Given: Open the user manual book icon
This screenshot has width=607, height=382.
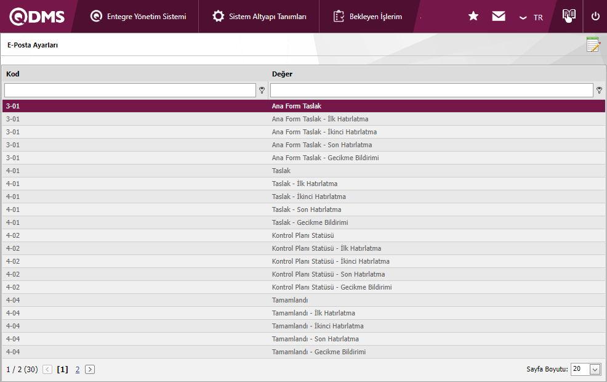Looking at the screenshot, I should tap(569, 16).
